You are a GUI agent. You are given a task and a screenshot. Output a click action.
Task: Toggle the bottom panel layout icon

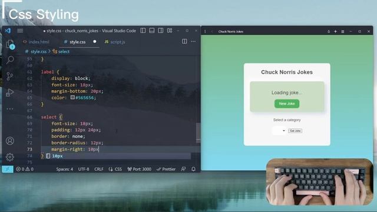(x=152, y=31)
